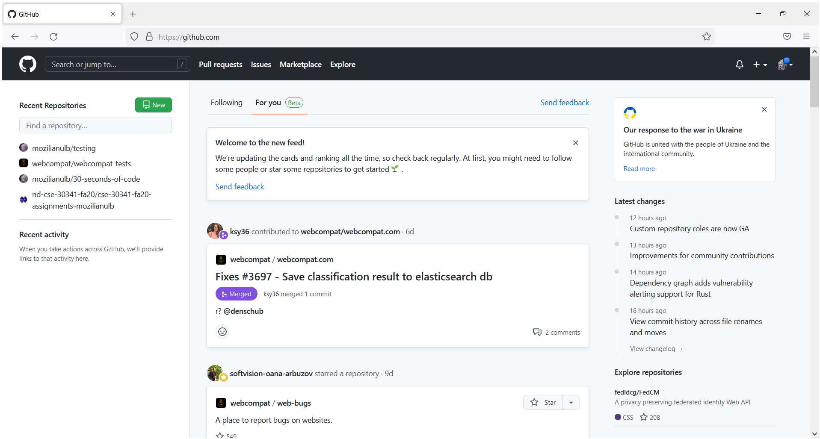Click Send feedback inside the welcome card
Viewport: 820px width, 439px height.
point(240,187)
